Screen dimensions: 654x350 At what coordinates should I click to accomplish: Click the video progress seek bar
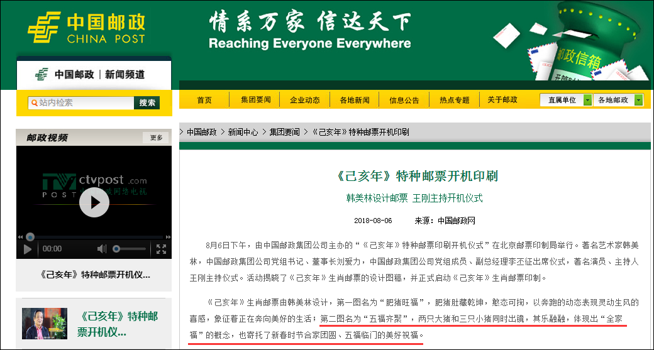click(94, 238)
